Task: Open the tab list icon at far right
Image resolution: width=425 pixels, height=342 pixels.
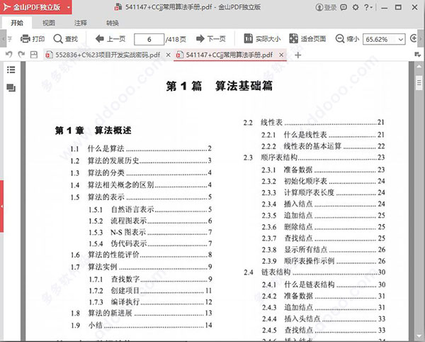Action: coord(418,55)
